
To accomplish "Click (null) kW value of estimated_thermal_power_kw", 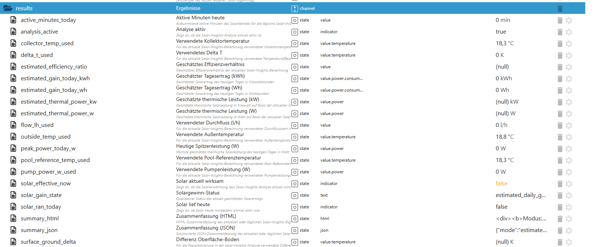I will pyautogui.click(x=507, y=102).
